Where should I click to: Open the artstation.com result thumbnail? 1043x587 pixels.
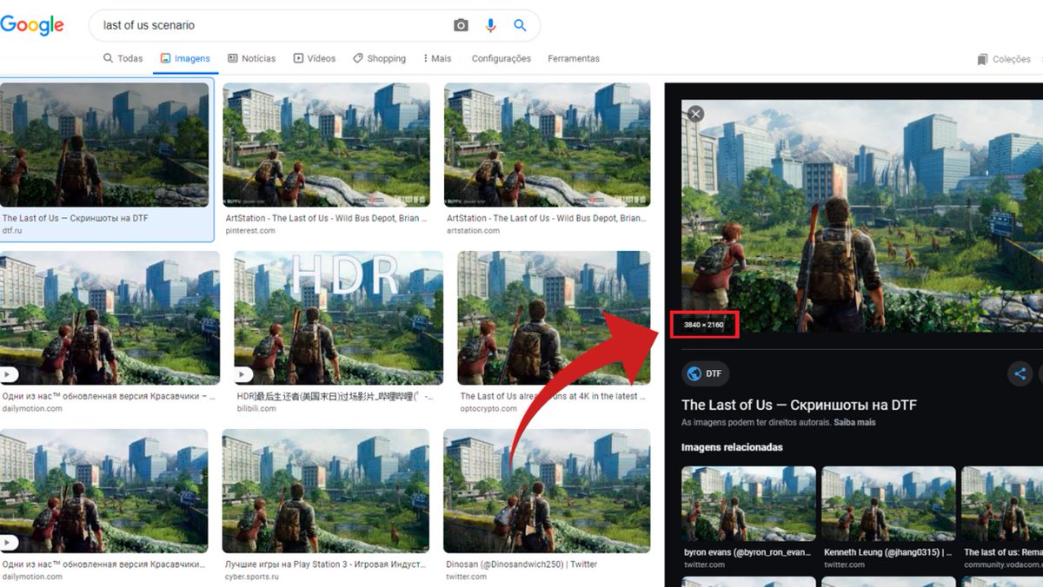(547, 144)
